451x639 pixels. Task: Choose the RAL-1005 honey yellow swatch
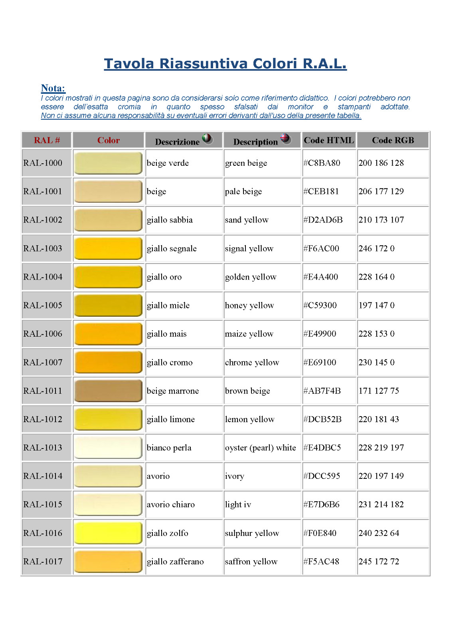[x=108, y=305]
